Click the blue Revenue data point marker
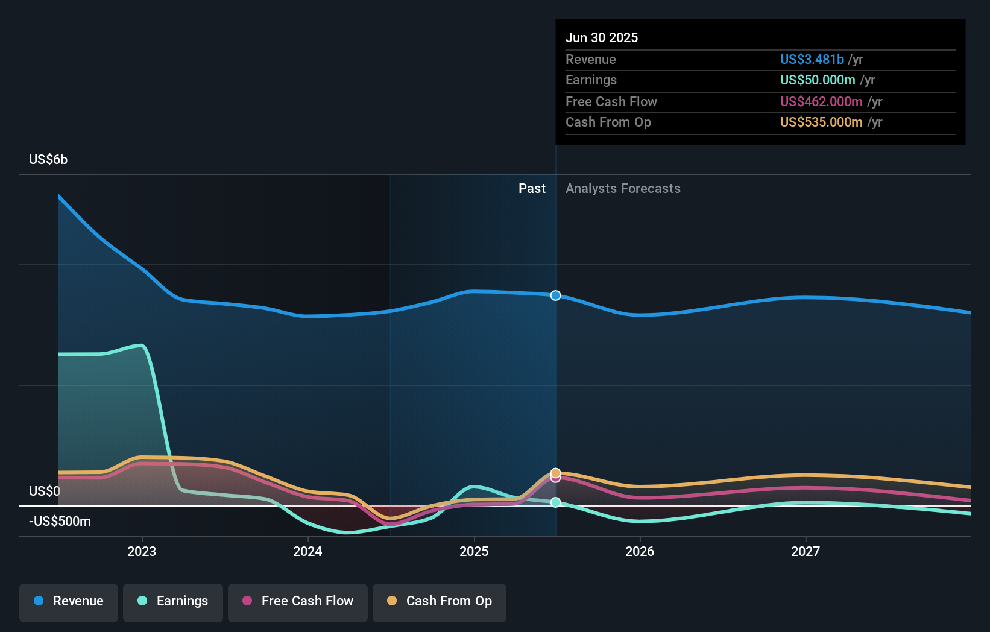This screenshot has width=990, height=632. click(555, 295)
